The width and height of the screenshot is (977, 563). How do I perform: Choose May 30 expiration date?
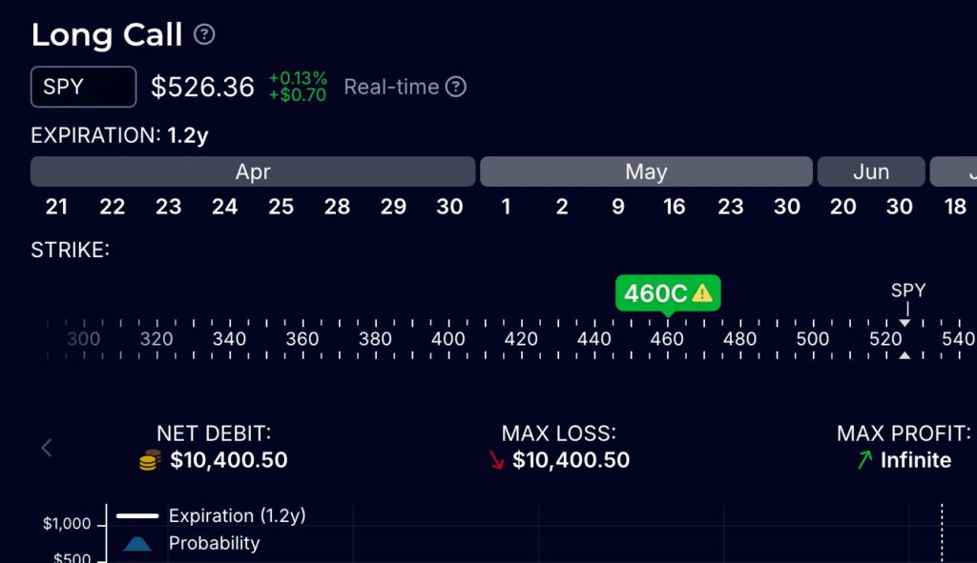787,207
